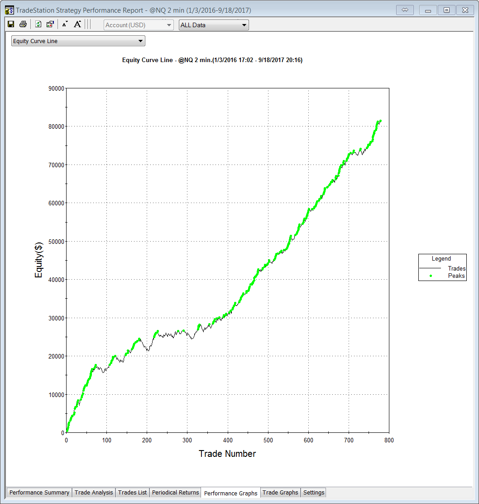The height and width of the screenshot is (504, 479).
Task: Select the Periodical Returns tab
Action: point(175,493)
